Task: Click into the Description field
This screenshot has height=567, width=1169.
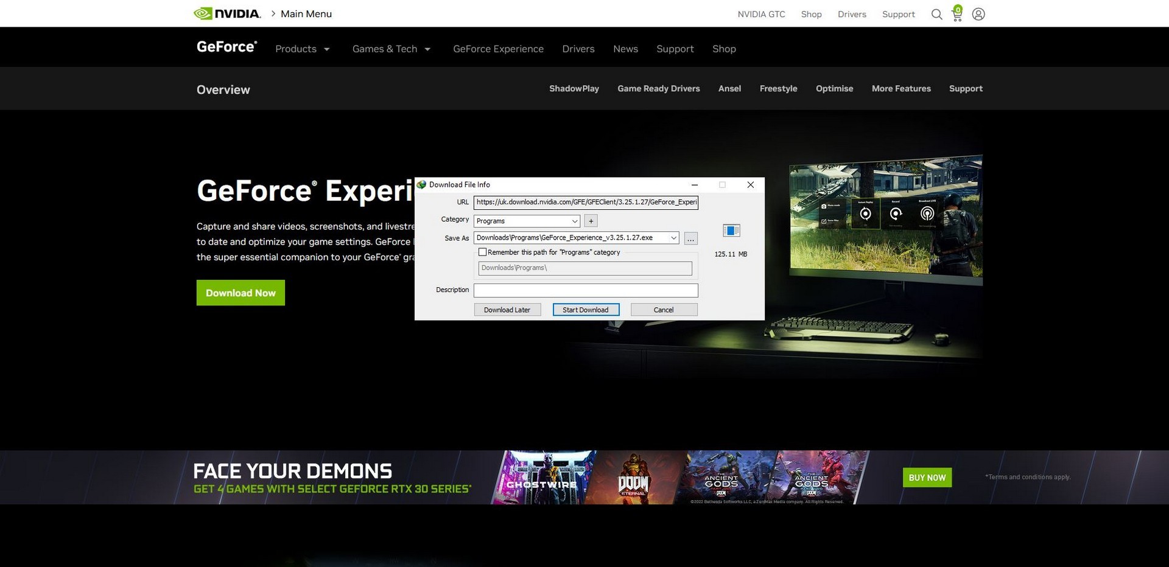Action: 586,290
